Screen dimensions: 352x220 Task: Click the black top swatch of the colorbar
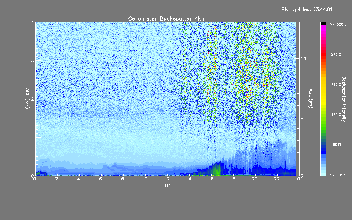pos(323,23)
